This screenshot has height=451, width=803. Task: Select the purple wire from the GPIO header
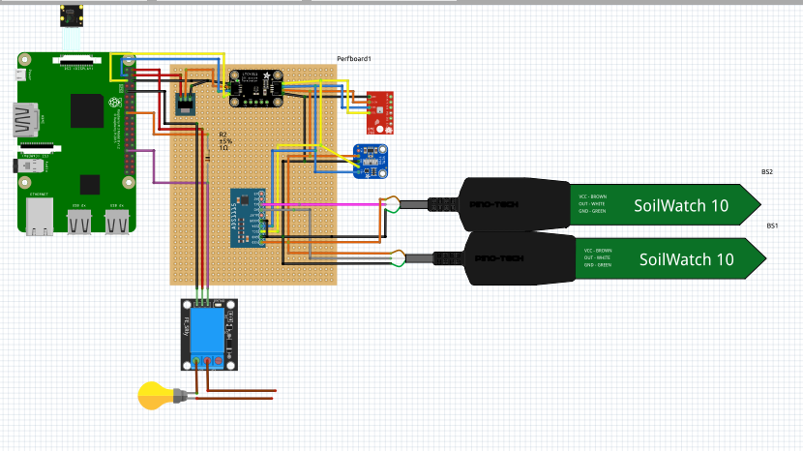click(x=154, y=166)
